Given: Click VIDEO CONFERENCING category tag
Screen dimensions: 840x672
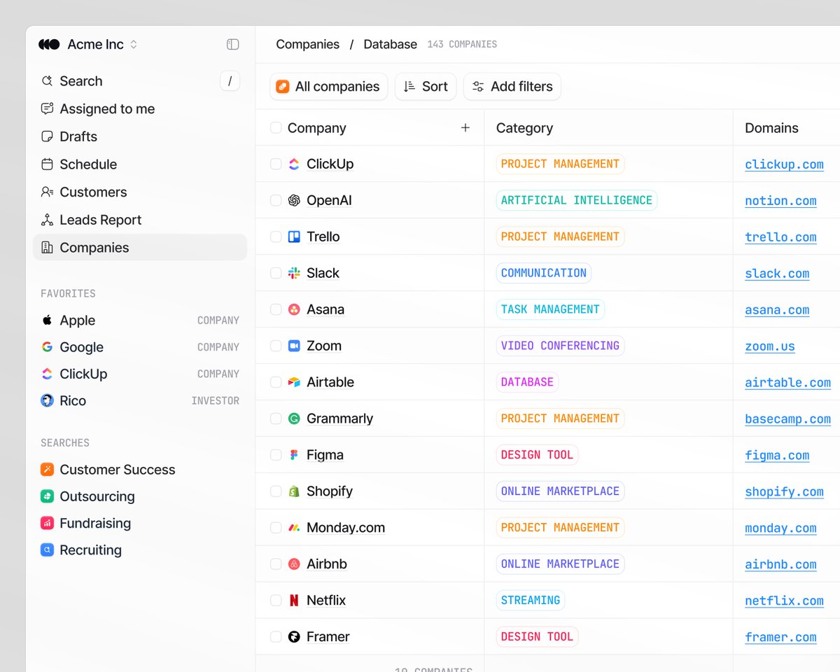Looking at the screenshot, I should (x=560, y=346).
